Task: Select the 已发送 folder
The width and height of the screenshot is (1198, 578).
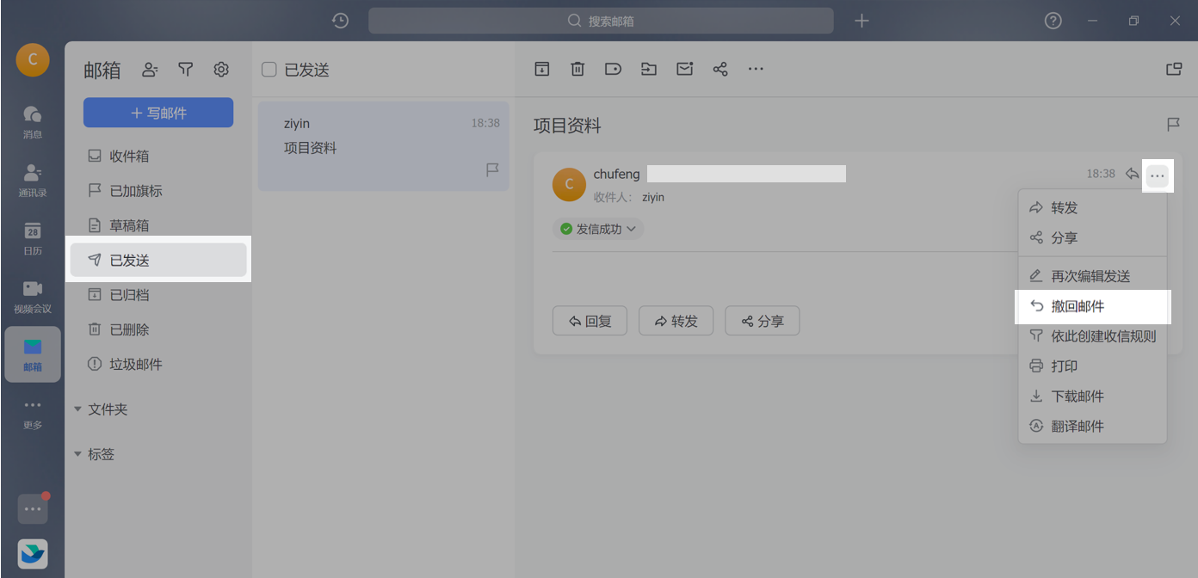Action: pyautogui.click(x=158, y=260)
